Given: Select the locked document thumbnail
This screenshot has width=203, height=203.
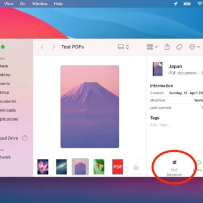Looking at the screenshot, I should click(x=136, y=167).
